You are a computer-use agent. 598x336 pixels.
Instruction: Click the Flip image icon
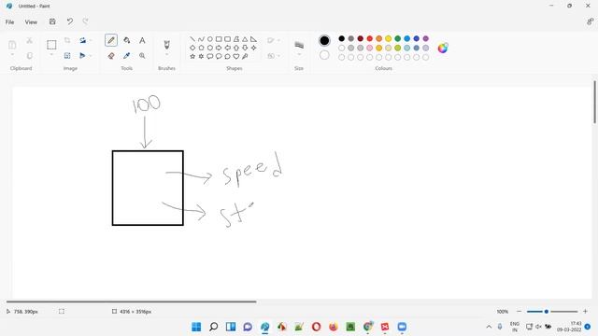pyautogui.click(x=82, y=56)
